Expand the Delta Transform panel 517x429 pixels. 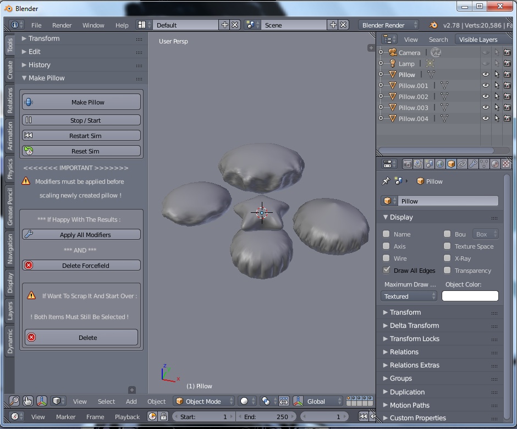(414, 326)
